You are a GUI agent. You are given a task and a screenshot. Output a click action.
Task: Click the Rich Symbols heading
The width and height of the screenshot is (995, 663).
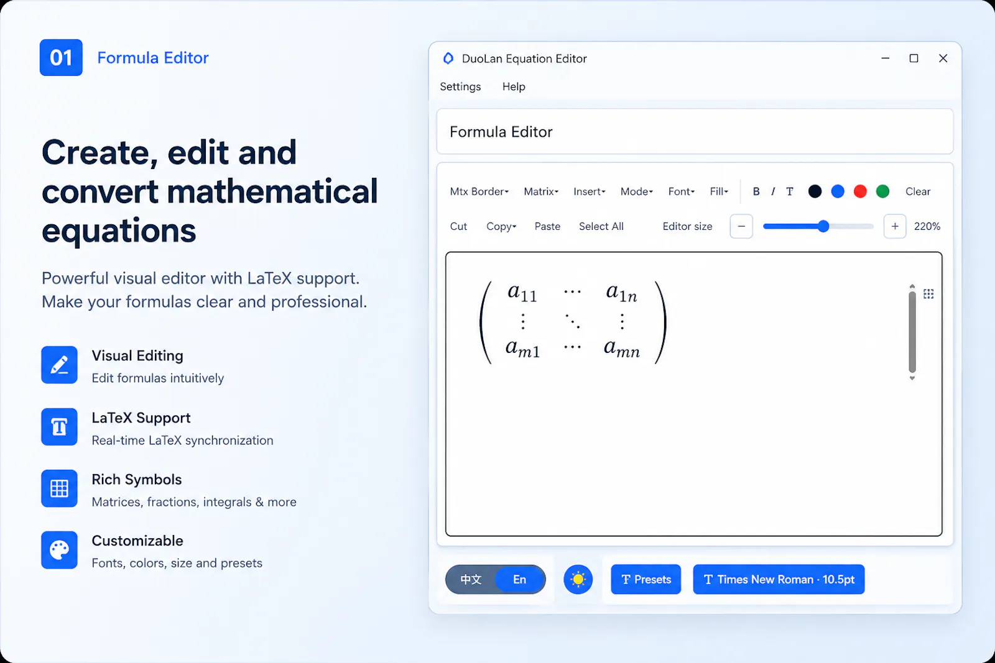(137, 479)
